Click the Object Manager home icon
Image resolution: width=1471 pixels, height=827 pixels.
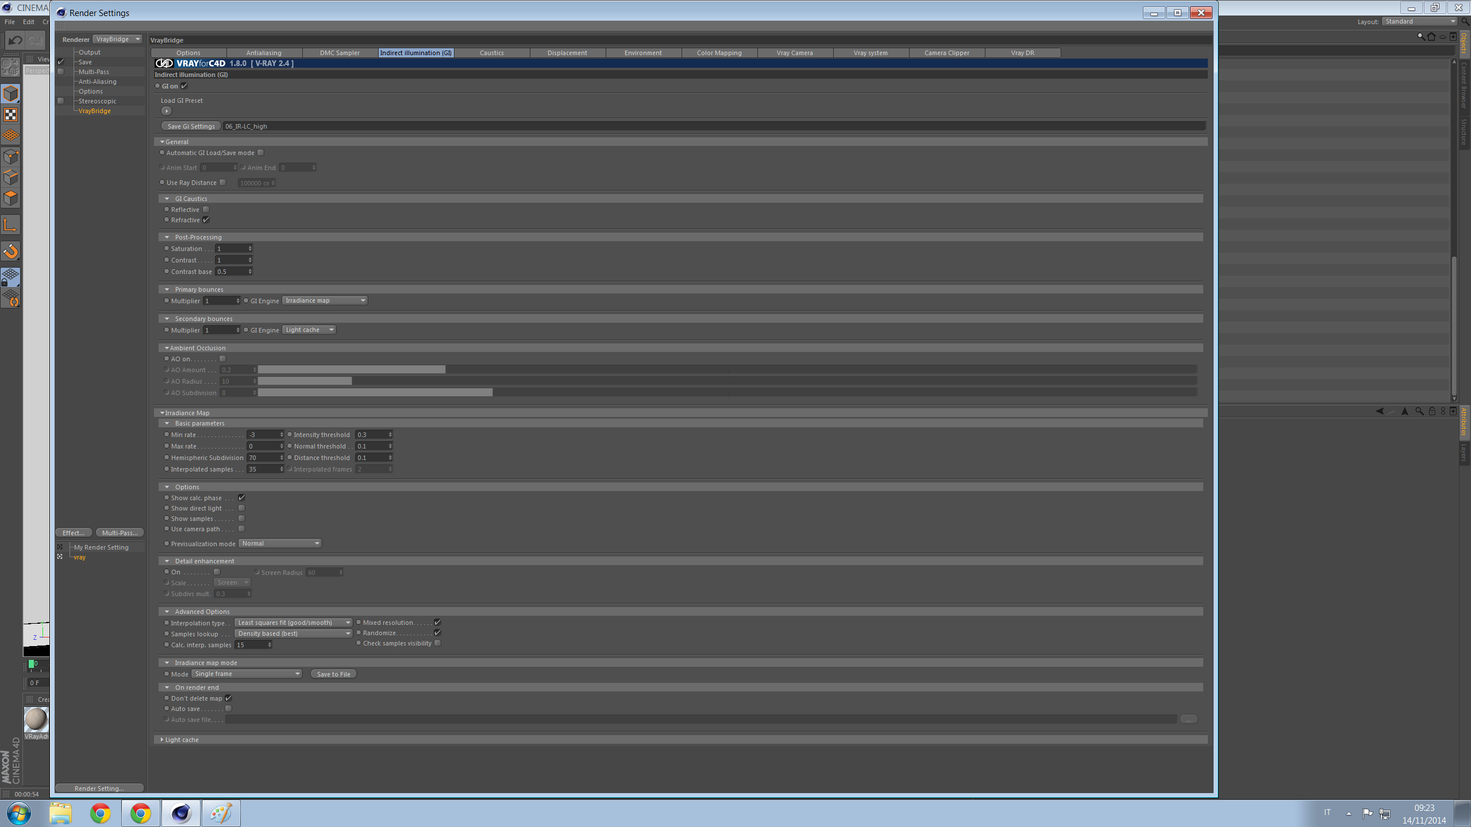[1431, 37]
